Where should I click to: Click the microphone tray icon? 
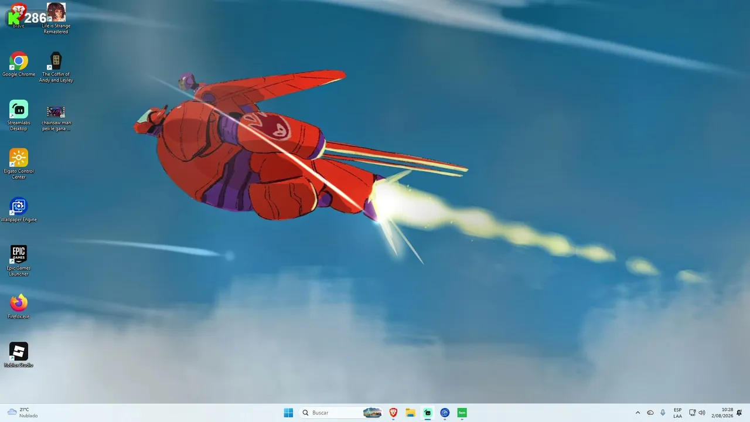coord(663,413)
